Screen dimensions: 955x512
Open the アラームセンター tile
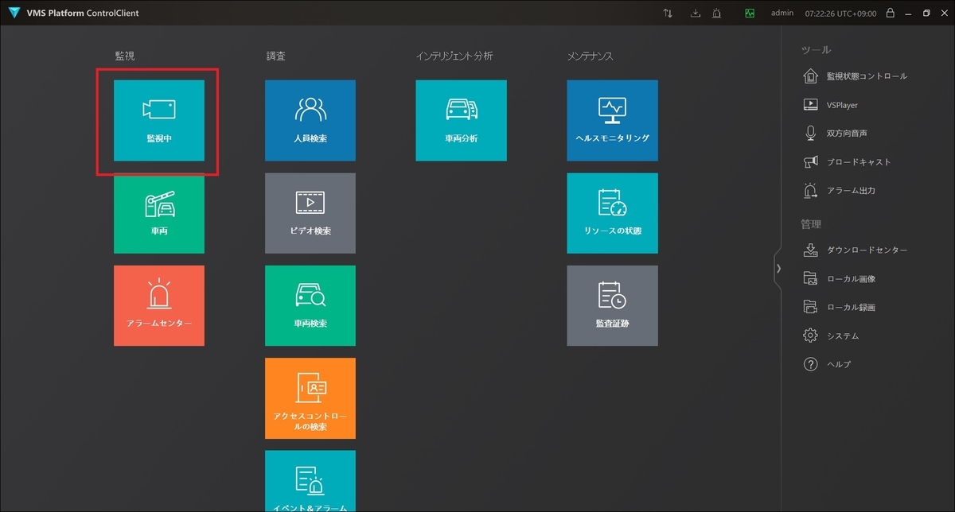pyautogui.click(x=159, y=305)
